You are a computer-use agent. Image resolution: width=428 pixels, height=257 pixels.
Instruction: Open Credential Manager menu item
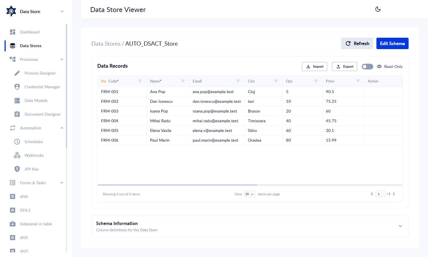[x=42, y=87]
